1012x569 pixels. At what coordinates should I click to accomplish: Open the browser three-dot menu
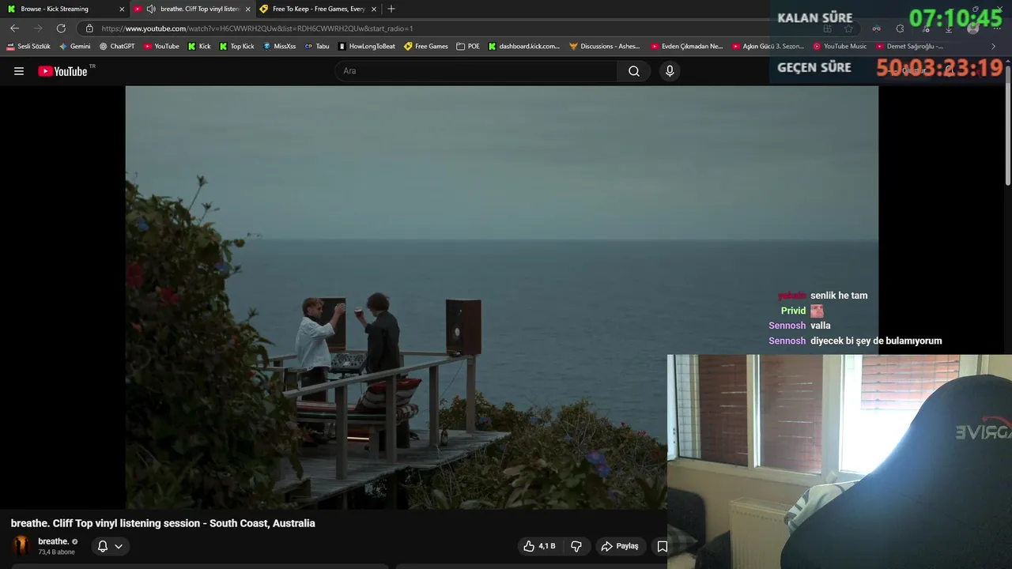[x=998, y=28]
